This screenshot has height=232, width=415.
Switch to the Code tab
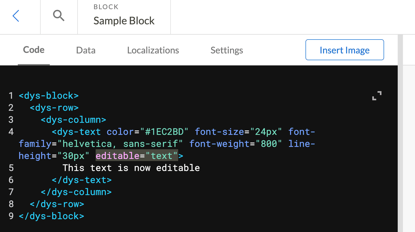(x=34, y=49)
